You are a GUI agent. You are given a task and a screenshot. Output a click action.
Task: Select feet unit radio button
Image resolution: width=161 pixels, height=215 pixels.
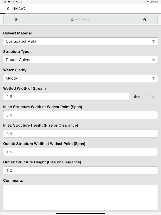point(150,97)
